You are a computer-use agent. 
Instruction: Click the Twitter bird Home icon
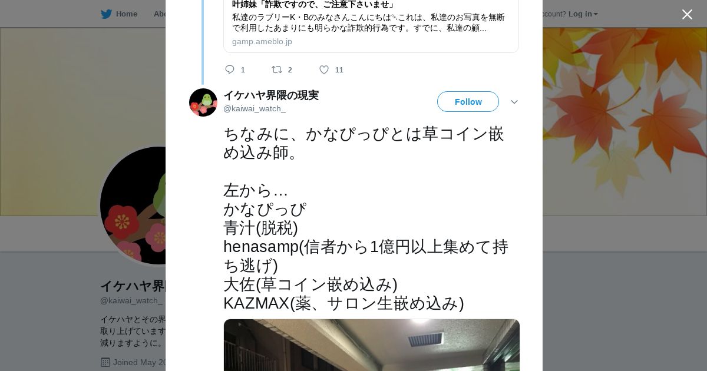pyautogui.click(x=106, y=14)
